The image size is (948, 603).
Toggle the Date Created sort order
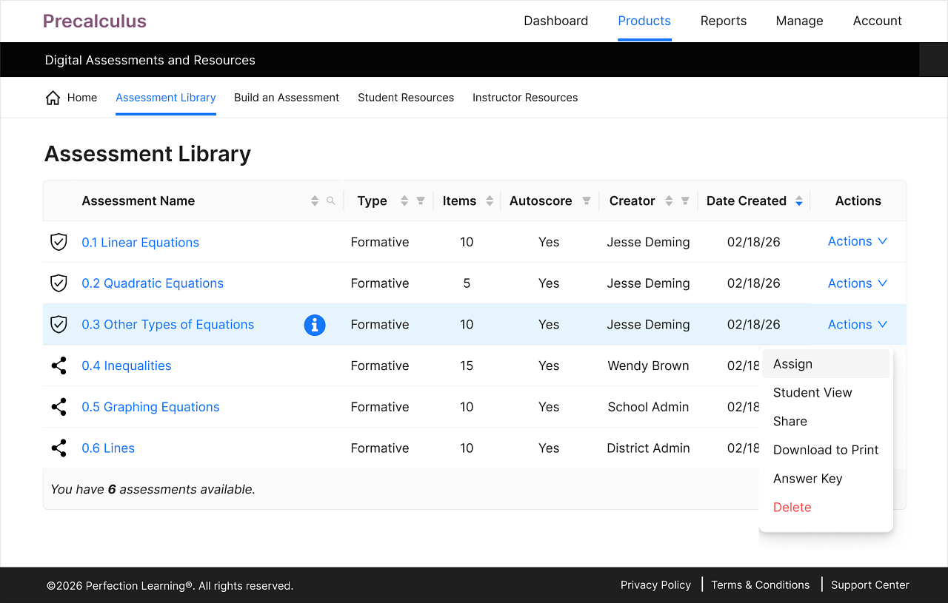click(798, 200)
